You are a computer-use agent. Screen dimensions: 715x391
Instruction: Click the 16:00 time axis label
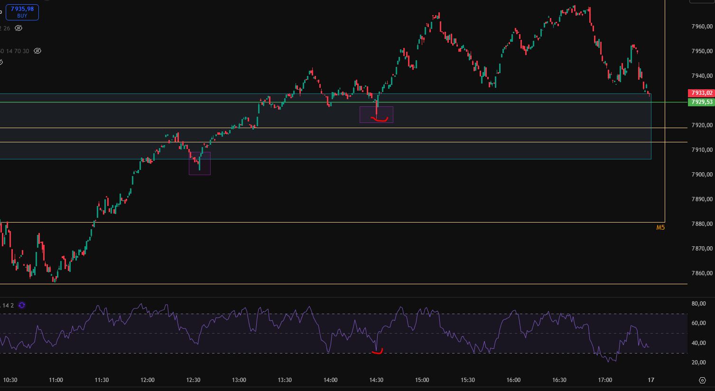tap(513, 380)
